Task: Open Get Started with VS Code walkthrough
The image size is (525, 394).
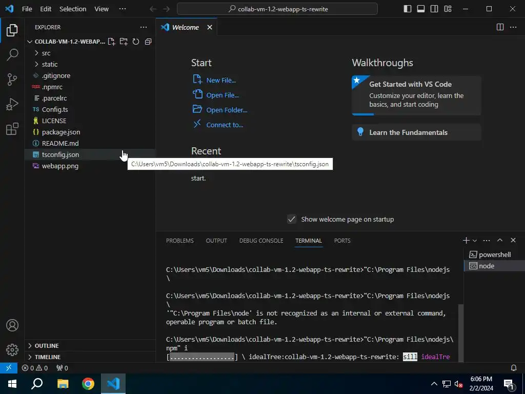Action: click(416, 95)
